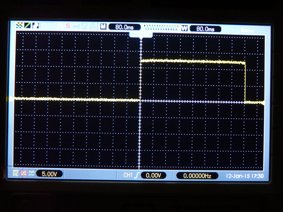Open the Menu label at top-right

(x=247, y=30)
